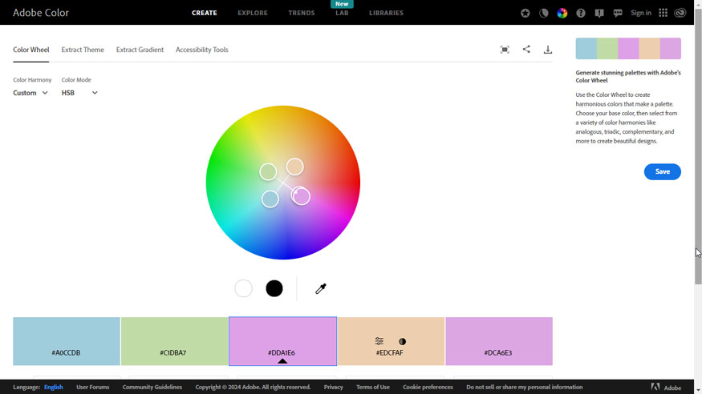Open the Community Guidelines footer link
702x394 pixels.
point(152,388)
